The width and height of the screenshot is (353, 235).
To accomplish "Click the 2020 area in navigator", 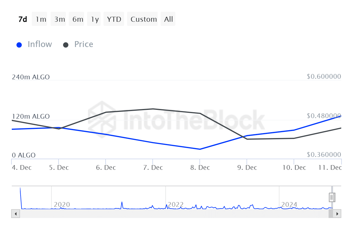I will (62, 204).
